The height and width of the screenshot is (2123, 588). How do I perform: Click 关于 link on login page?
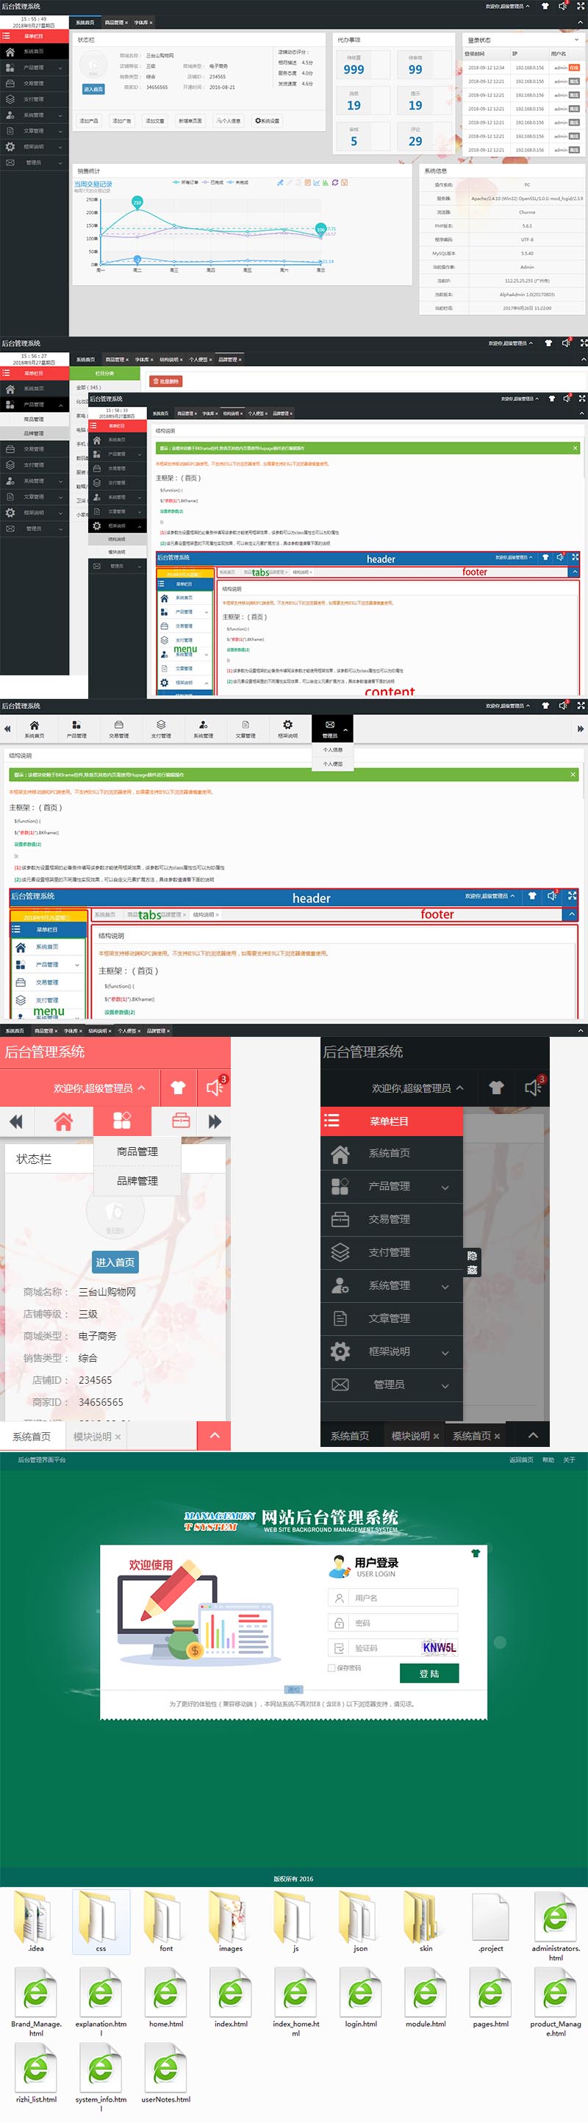[x=569, y=1459]
